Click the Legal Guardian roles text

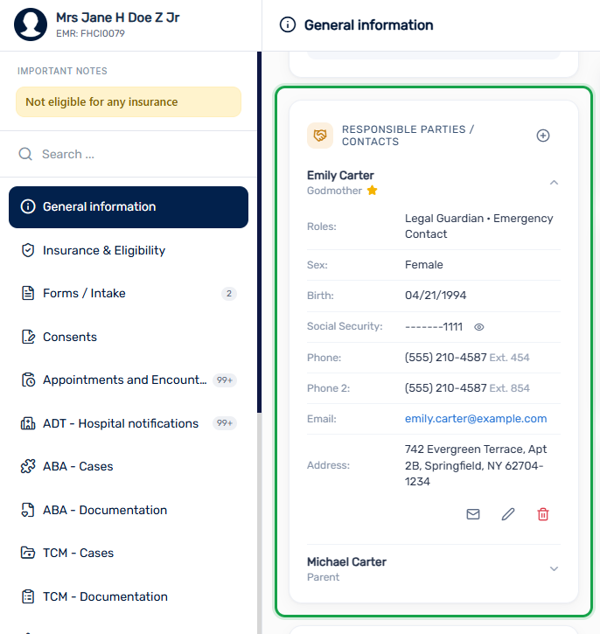[x=478, y=226]
